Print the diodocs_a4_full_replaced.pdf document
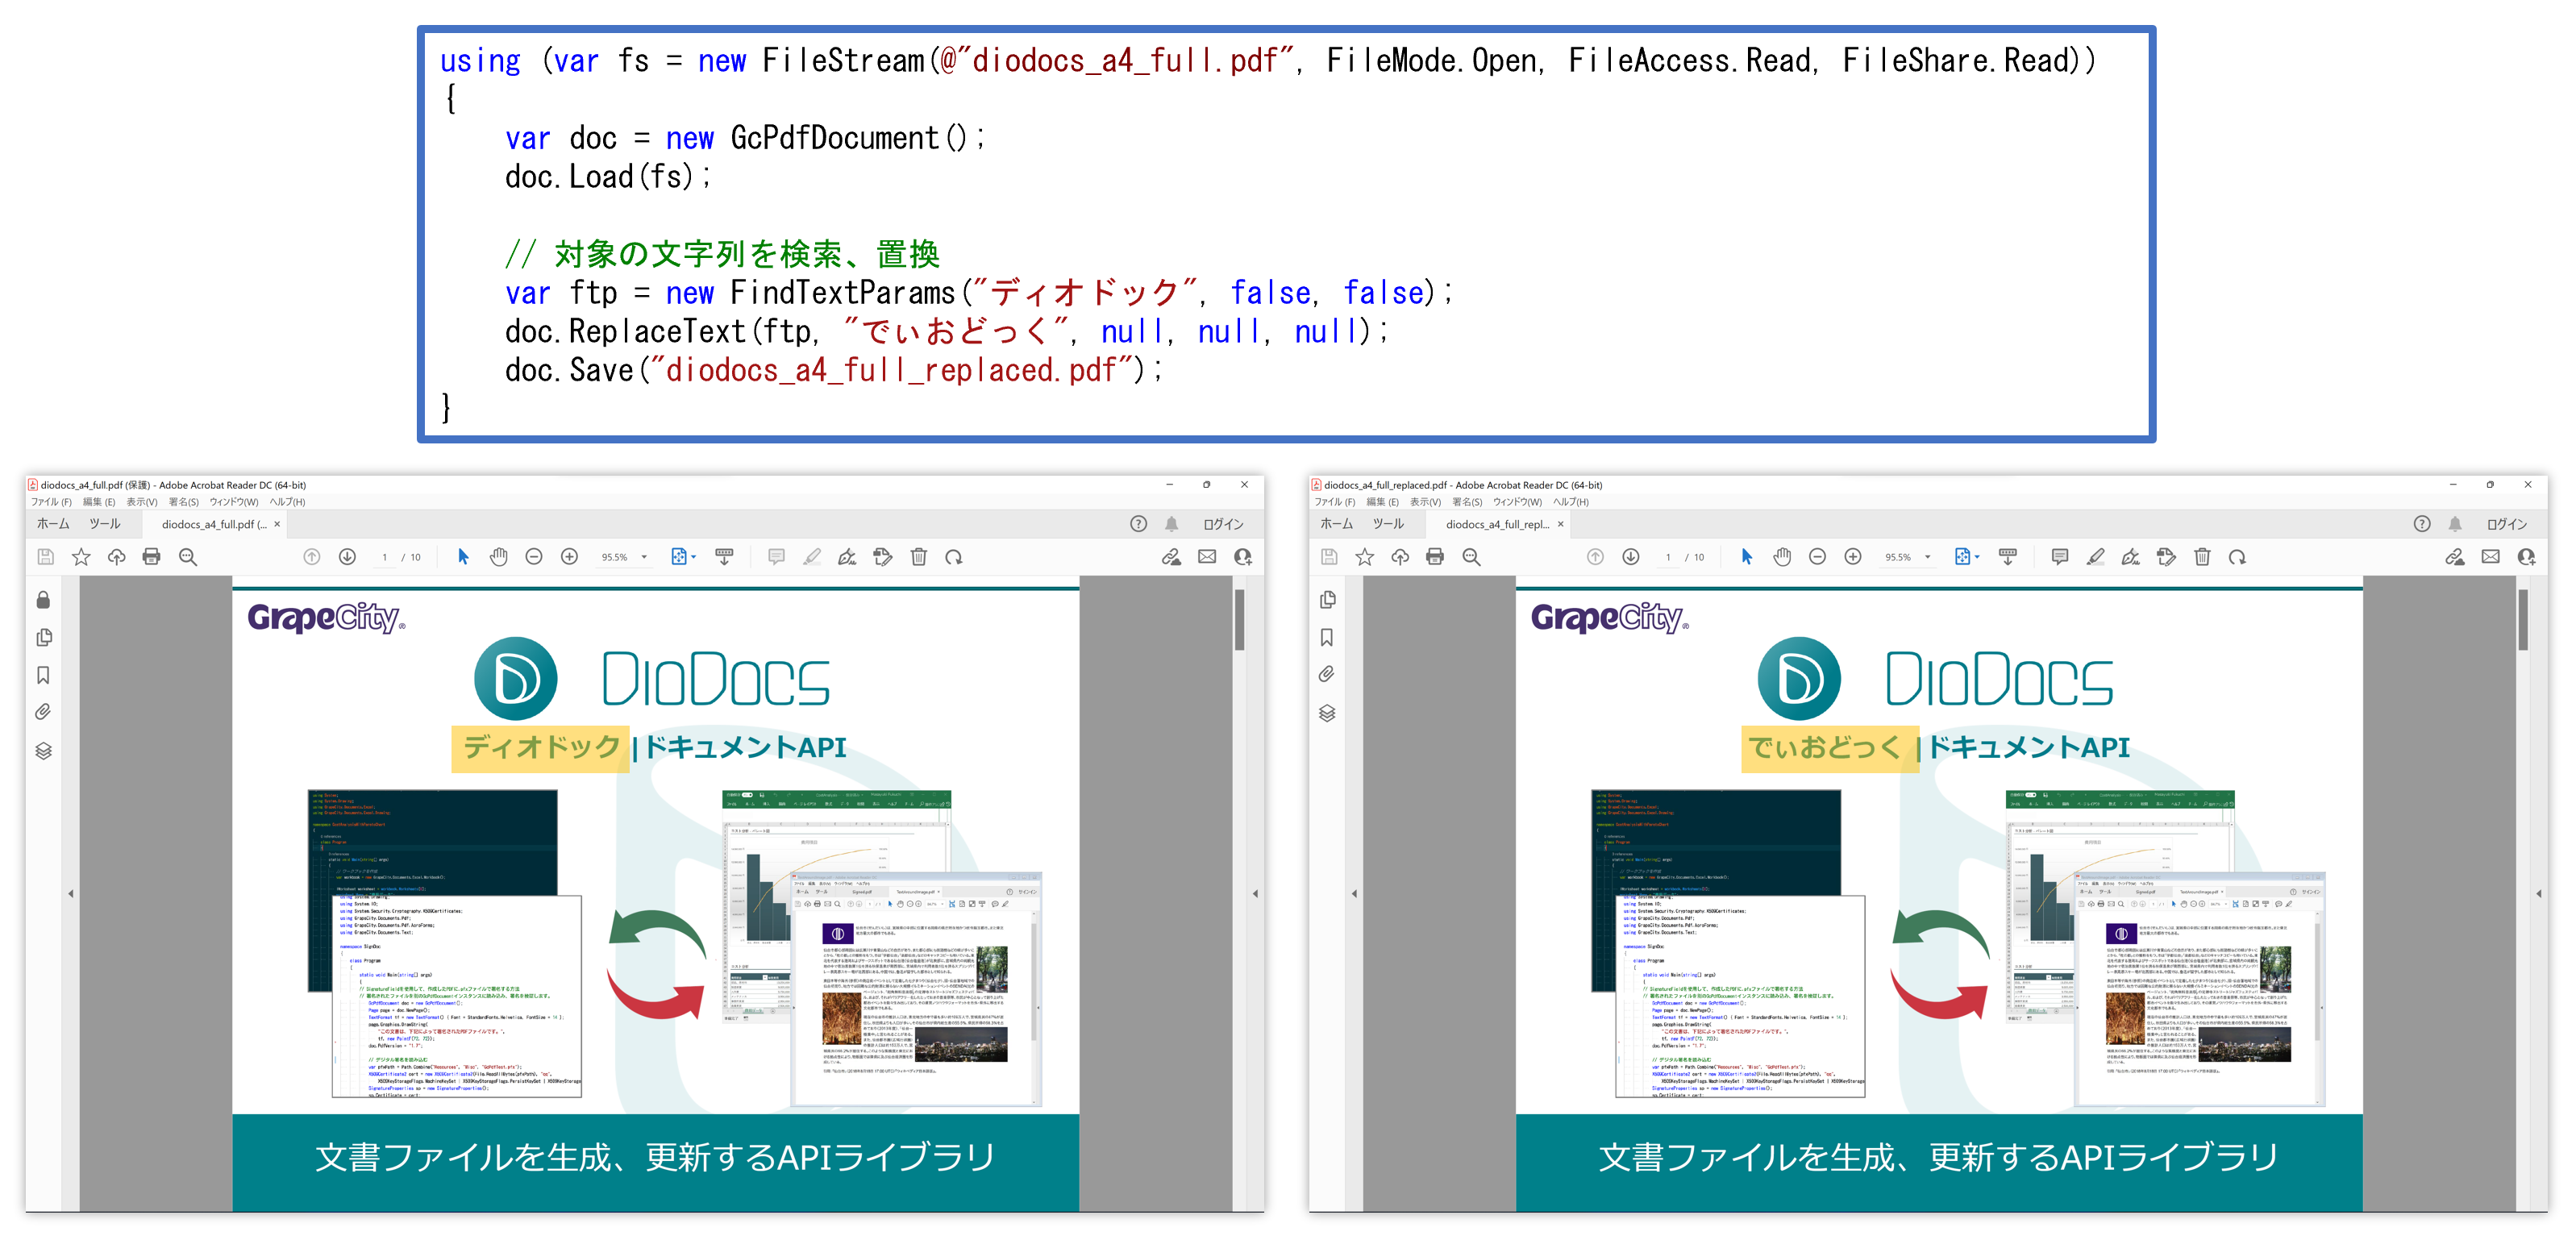Viewport: 2576px width, 1240px height. tap(1434, 557)
